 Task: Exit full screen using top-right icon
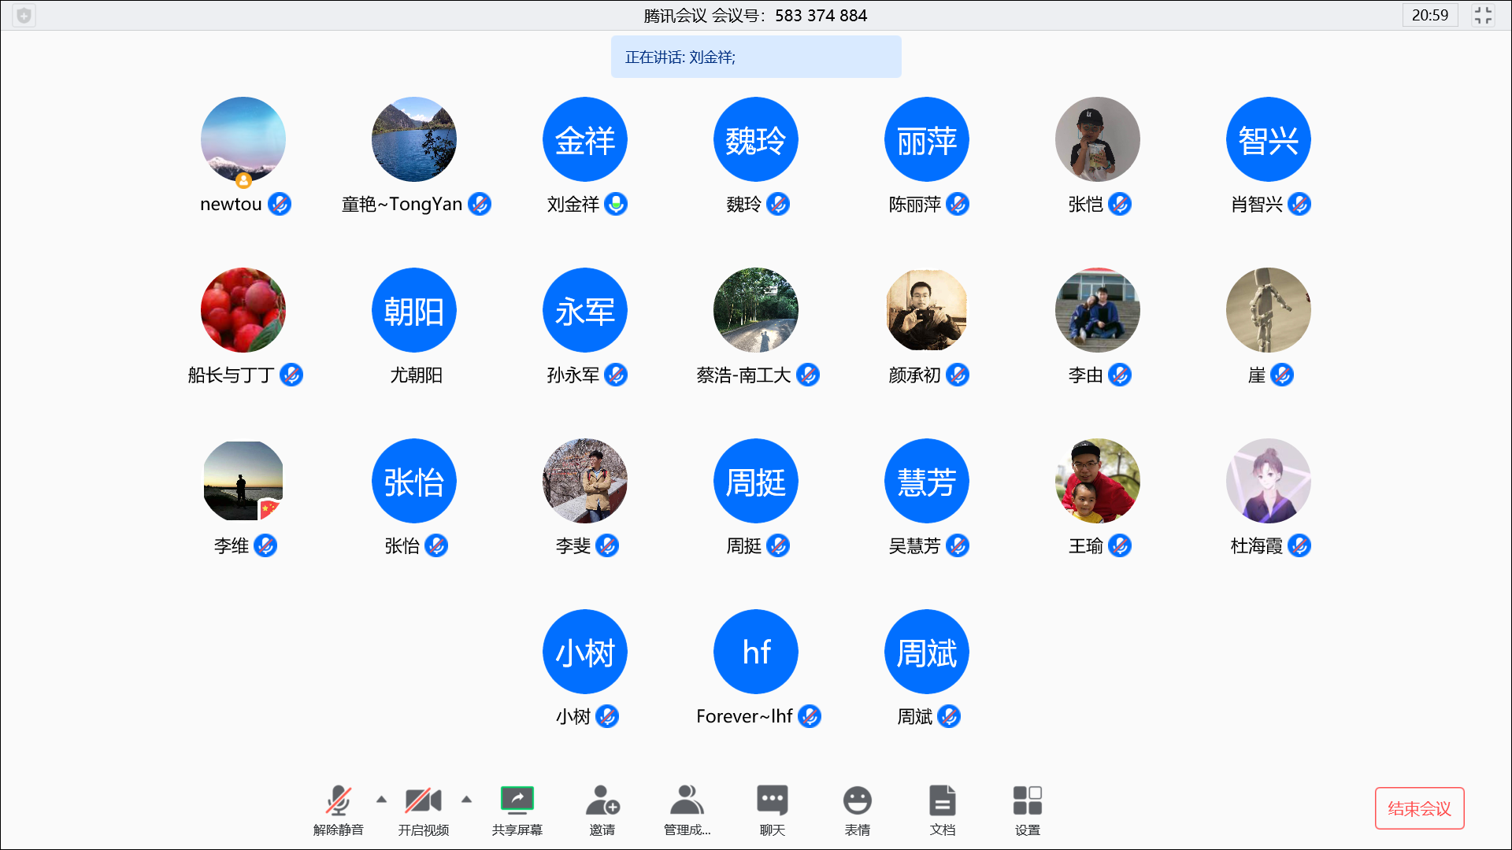1483,15
